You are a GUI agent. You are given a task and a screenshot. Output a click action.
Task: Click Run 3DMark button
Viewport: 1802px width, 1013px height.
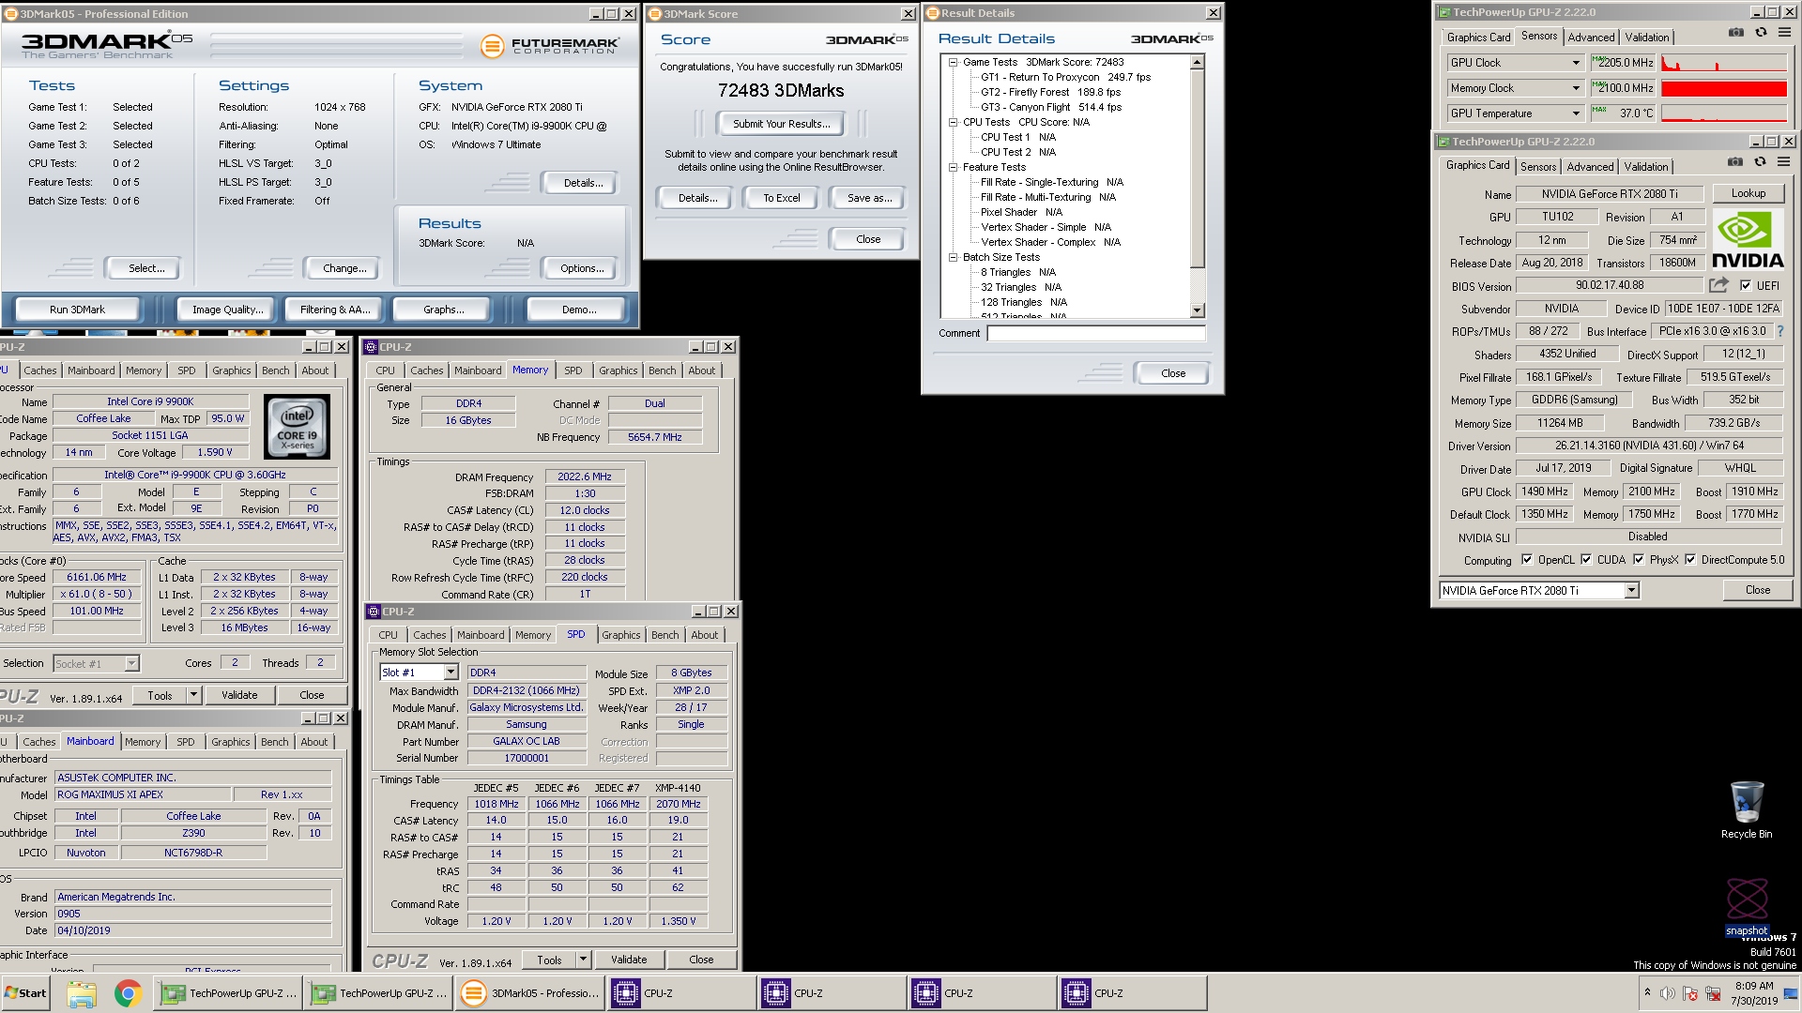click(x=77, y=310)
